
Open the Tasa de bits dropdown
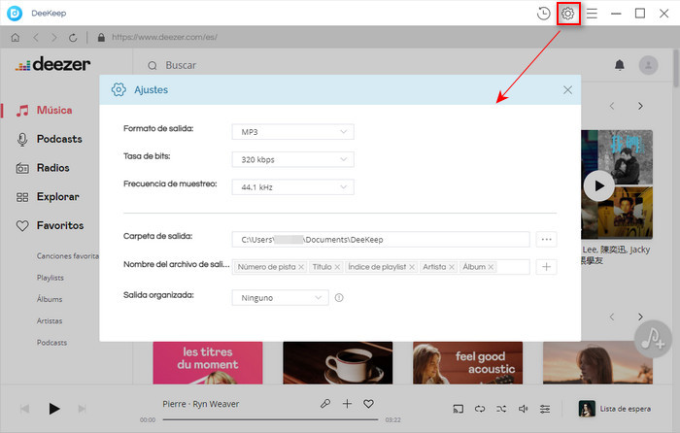coord(292,159)
